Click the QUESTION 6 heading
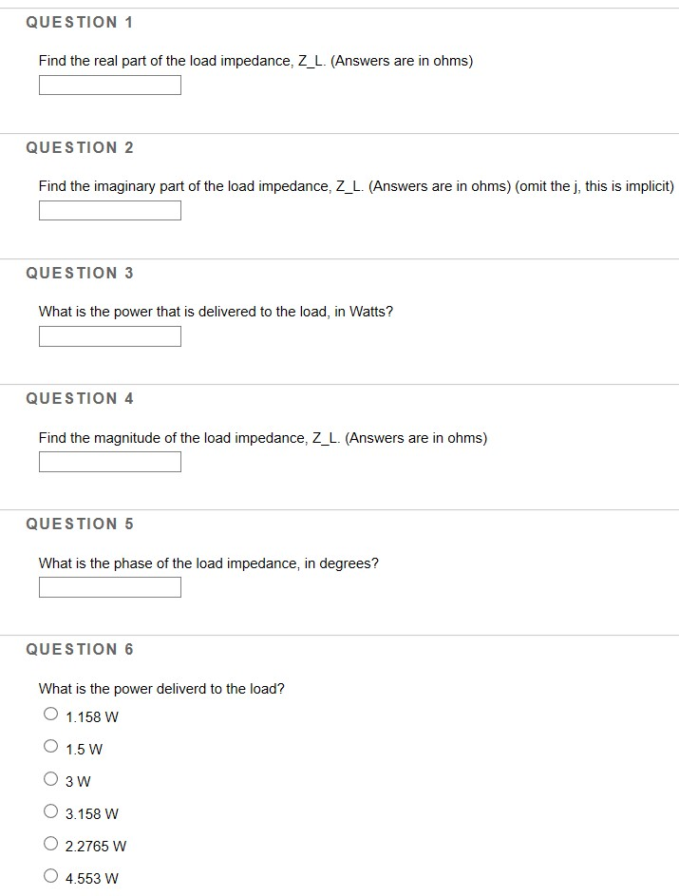 point(80,649)
